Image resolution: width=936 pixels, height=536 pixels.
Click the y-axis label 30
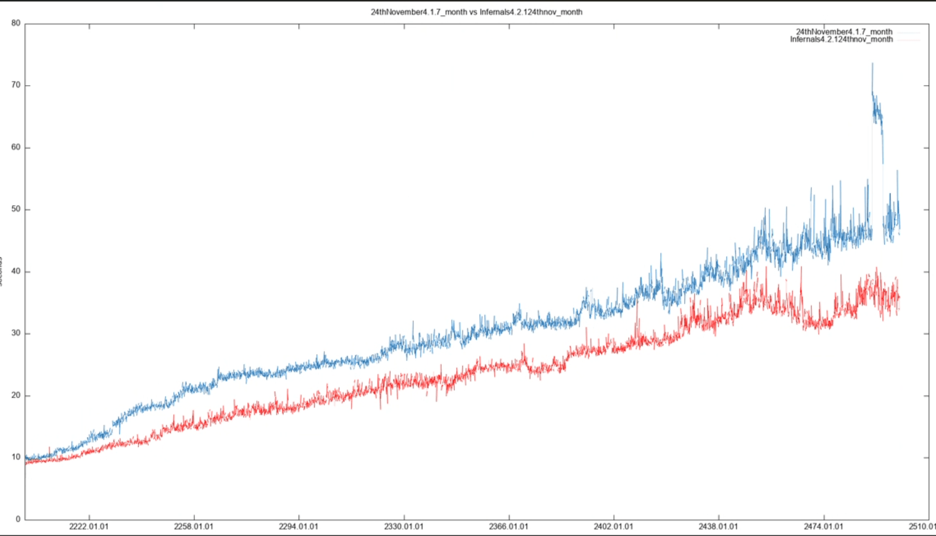pos(16,333)
